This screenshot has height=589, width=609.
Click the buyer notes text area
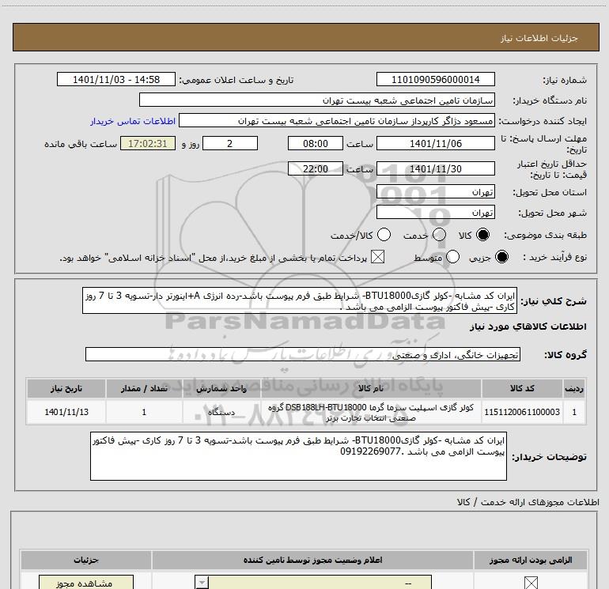point(298,456)
